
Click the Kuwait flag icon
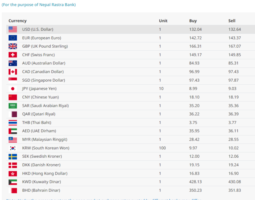pos(13,182)
